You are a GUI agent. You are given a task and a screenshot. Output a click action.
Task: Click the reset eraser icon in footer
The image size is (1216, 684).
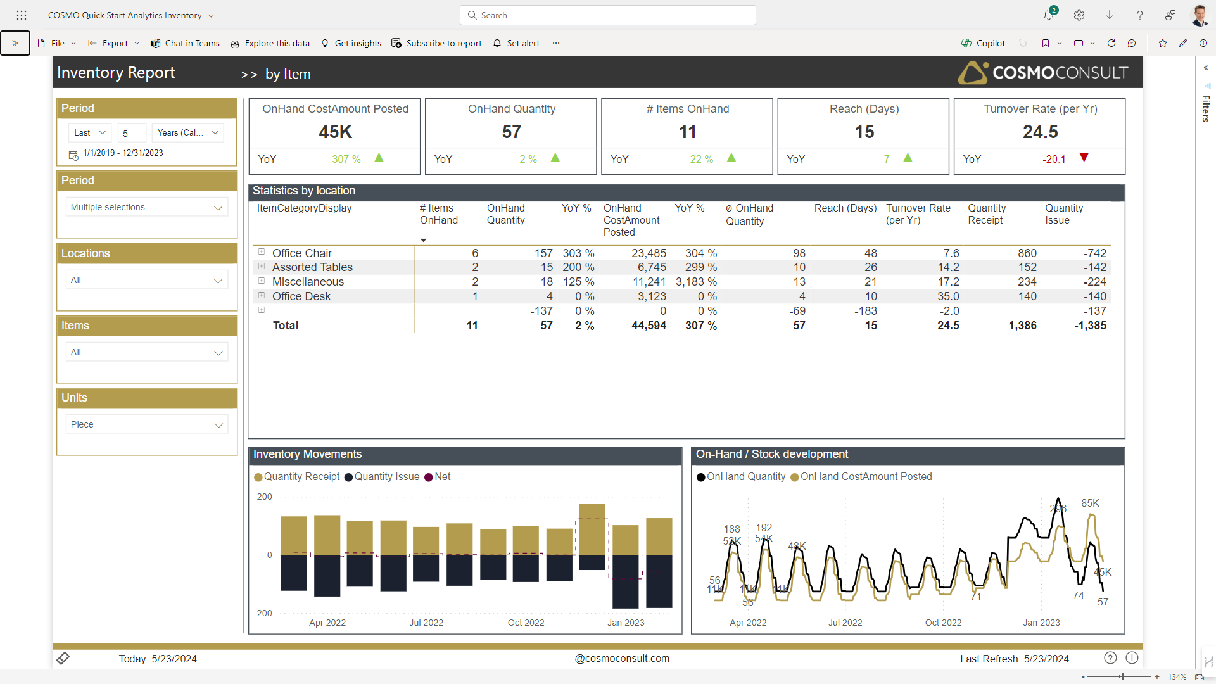pyautogui.click(x=63, y=659)
